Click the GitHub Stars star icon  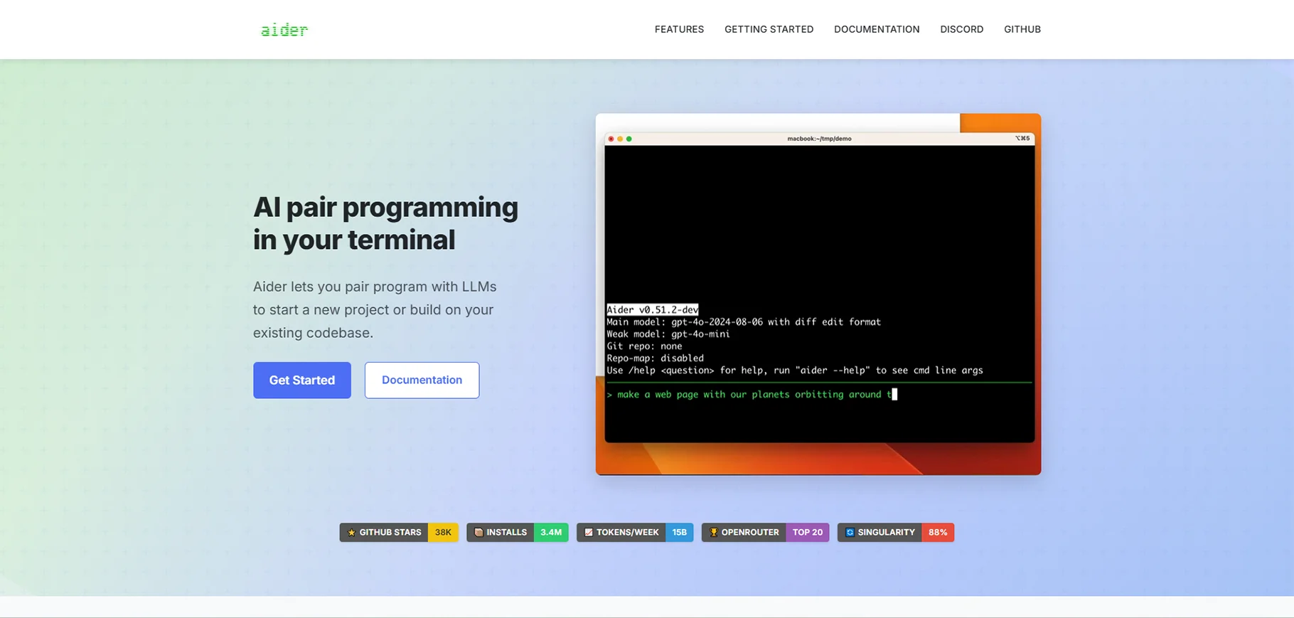coord(351,532)
